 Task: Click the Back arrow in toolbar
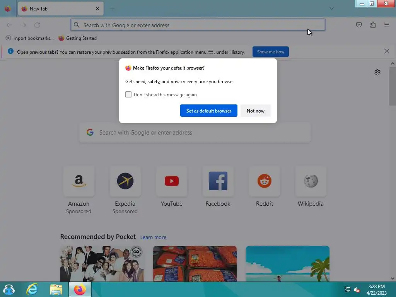pos(9,25)
